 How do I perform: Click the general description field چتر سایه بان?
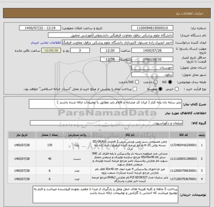click(x=105, y=104)
